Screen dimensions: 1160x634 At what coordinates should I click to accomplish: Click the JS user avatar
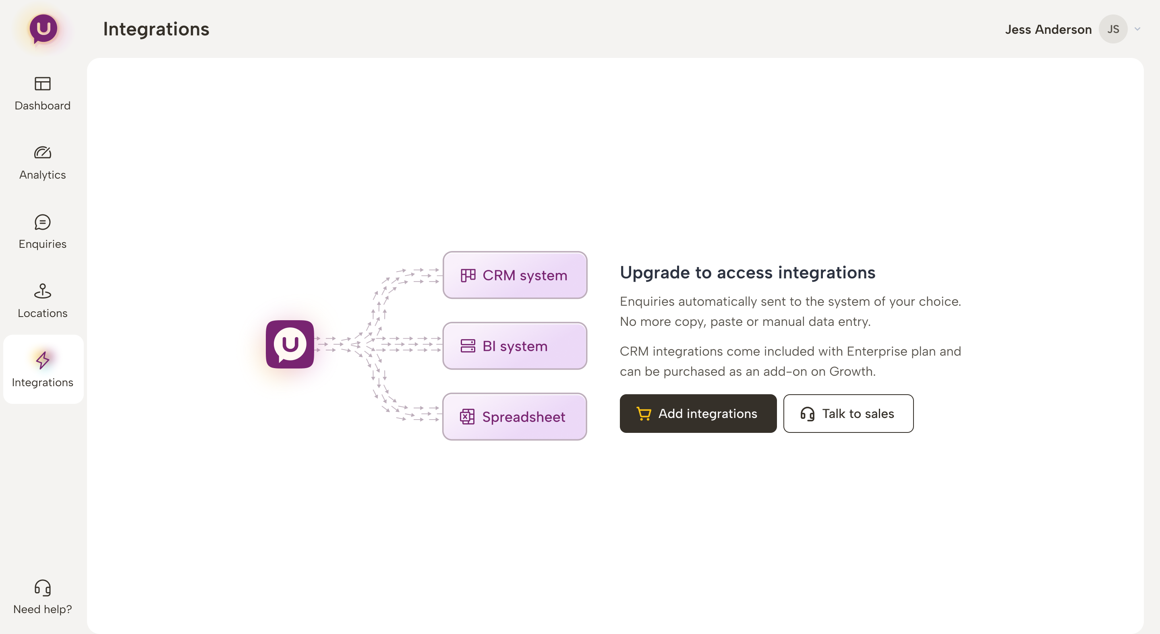(x=1113, y=29)
